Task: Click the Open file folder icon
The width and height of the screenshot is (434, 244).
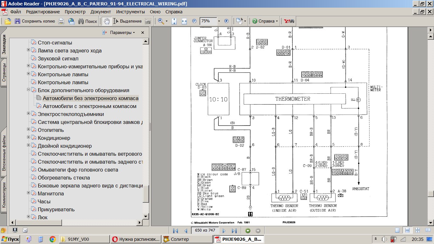Action: coord(8,21)
